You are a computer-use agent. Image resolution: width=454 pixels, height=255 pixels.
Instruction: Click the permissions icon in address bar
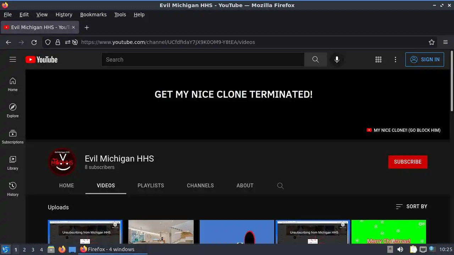tap(67, 42)
